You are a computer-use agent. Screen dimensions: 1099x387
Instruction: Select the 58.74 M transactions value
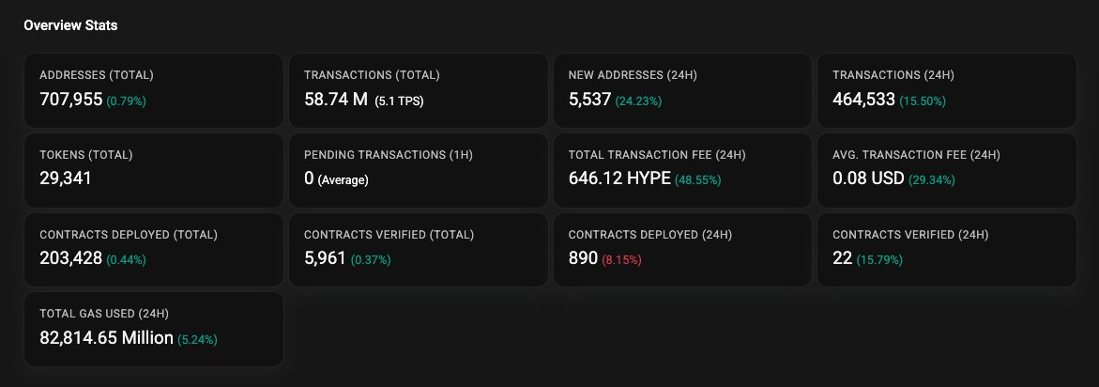336,100
